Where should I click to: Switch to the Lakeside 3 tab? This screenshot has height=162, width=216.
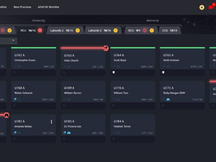[x=103, y=30]
